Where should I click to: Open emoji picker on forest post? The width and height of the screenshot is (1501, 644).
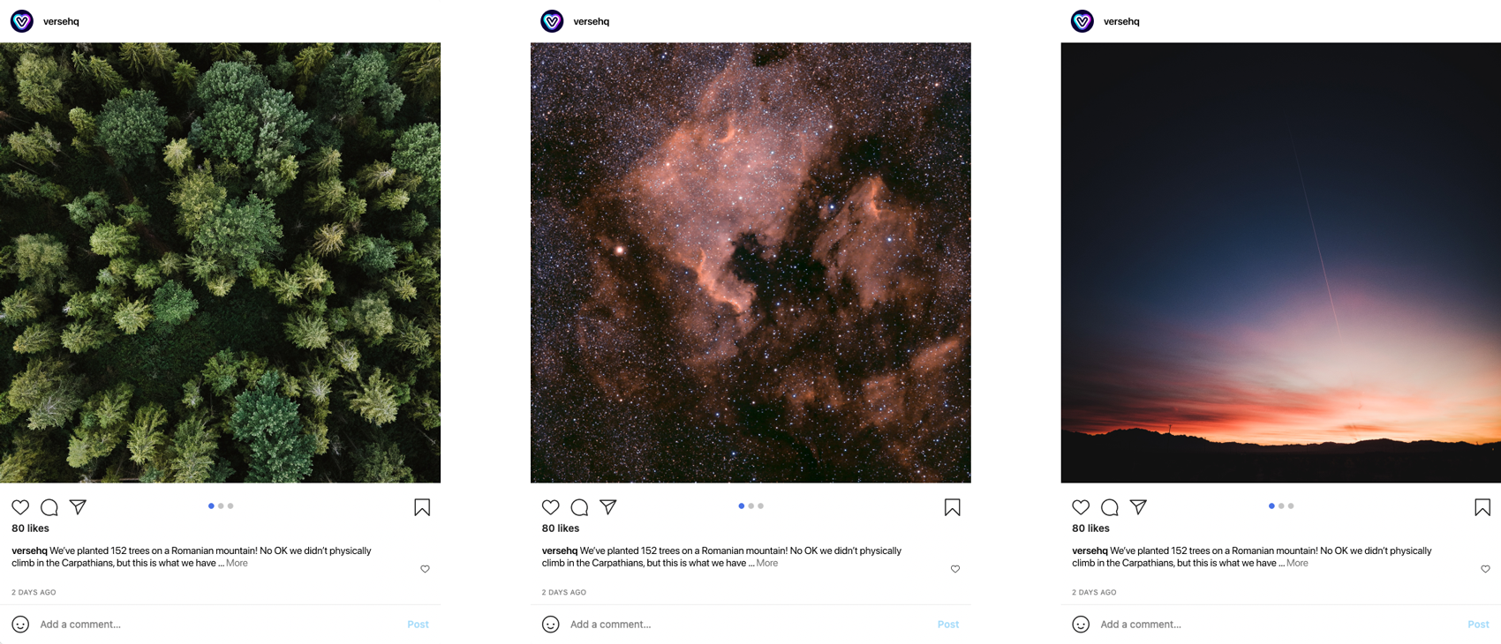pos(20,625)
